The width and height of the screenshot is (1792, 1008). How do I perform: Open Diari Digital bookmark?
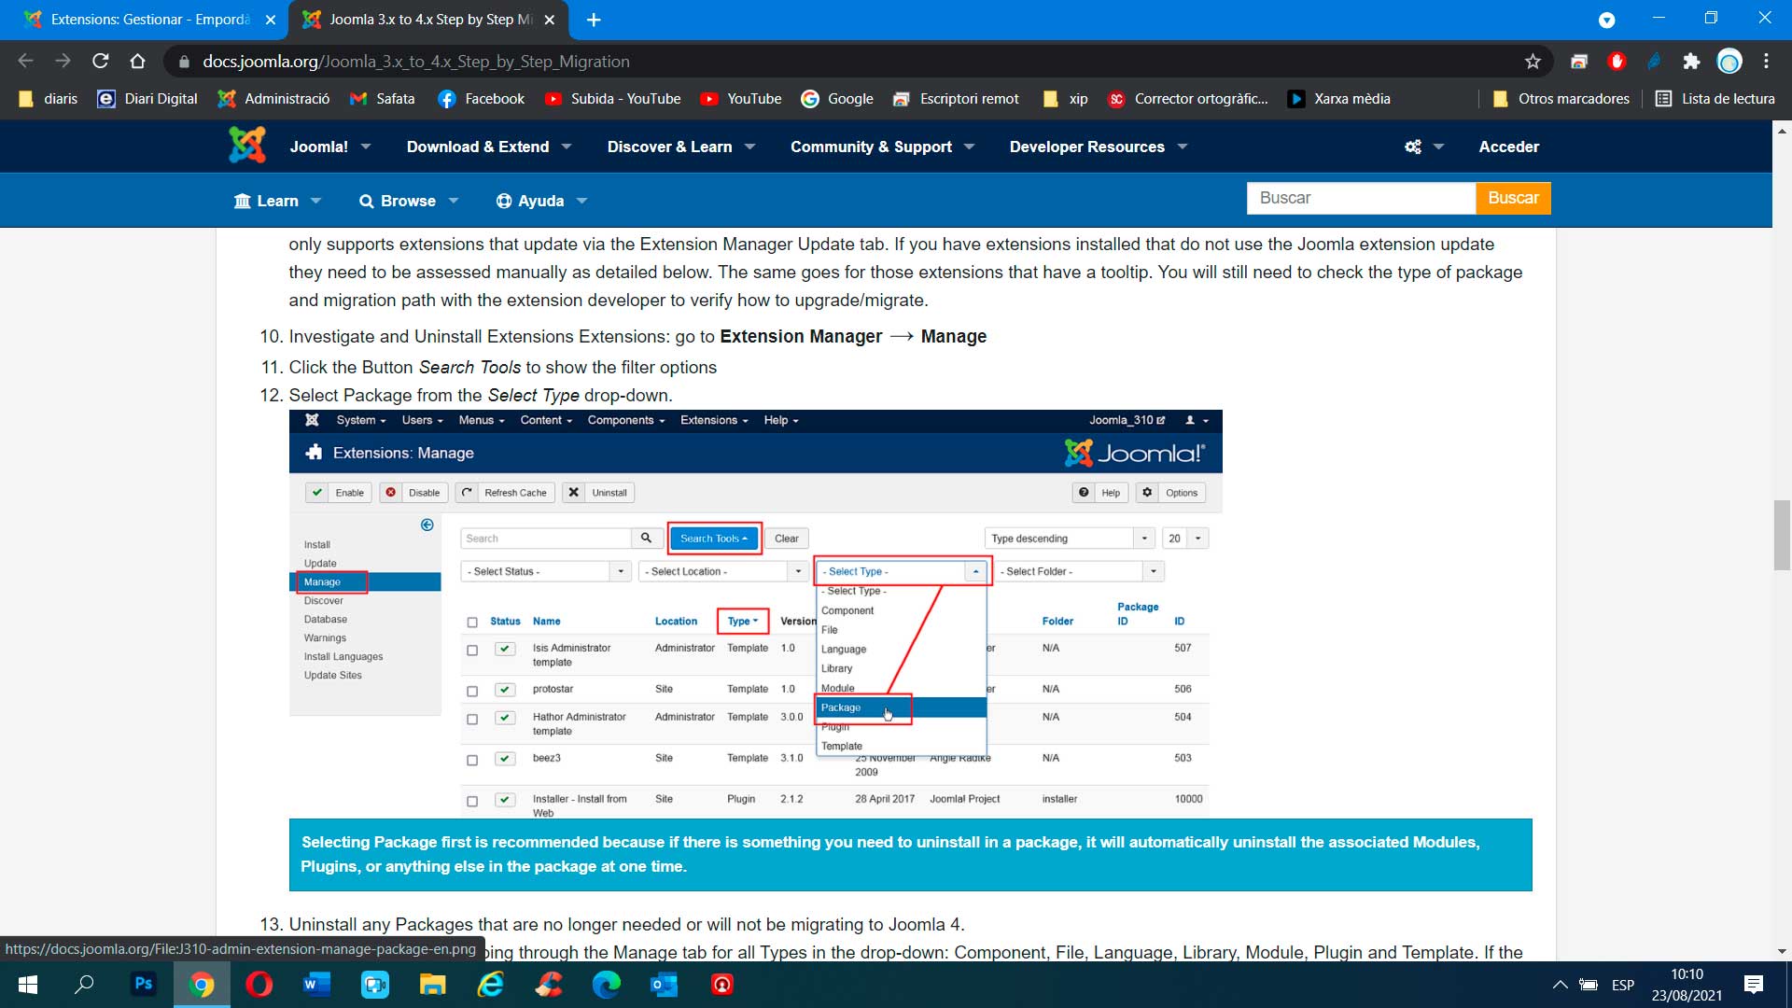(x=147, y=99)
